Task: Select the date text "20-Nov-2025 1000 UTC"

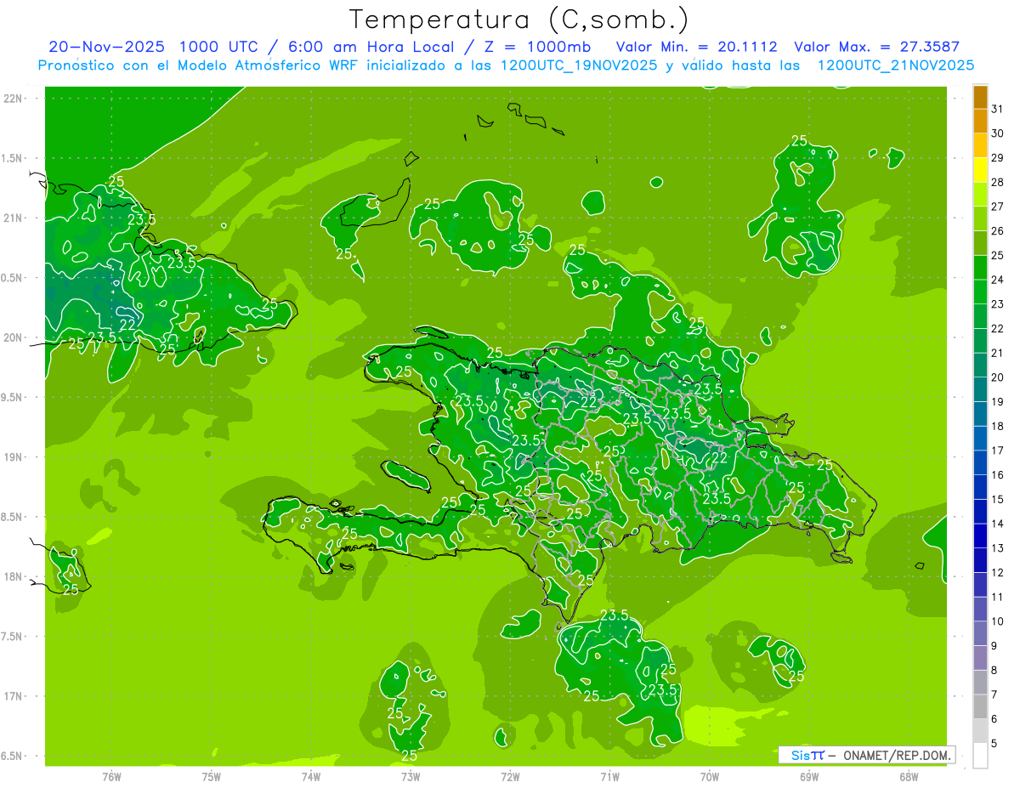Action: click(154, 46)
